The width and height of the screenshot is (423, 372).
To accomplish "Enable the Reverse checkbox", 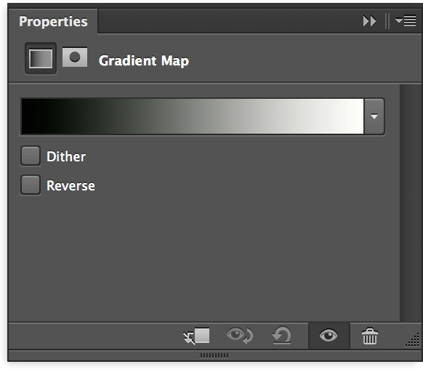I will pos(31,185).
